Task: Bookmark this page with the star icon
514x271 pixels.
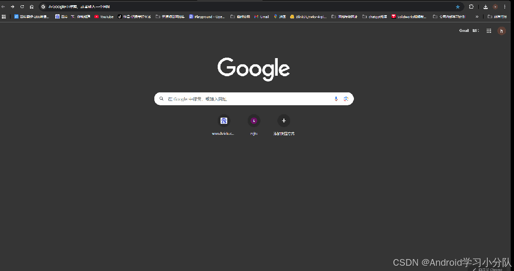Action: (x=458, y=7)
